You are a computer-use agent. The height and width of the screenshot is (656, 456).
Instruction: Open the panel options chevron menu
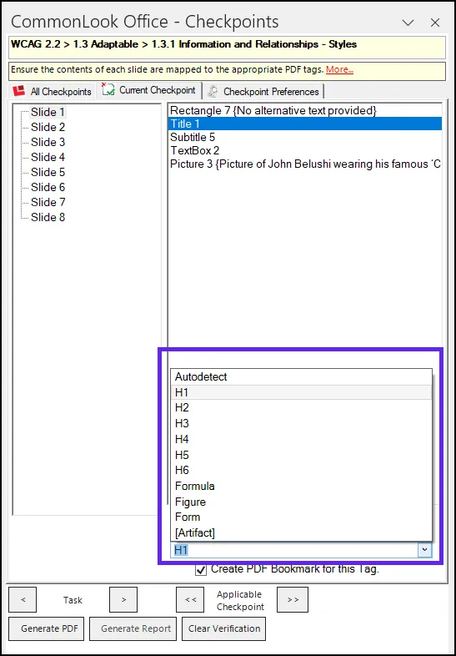click(x=408, y=23)
